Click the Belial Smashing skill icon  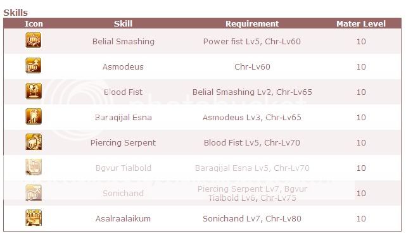tap(34, 40)
